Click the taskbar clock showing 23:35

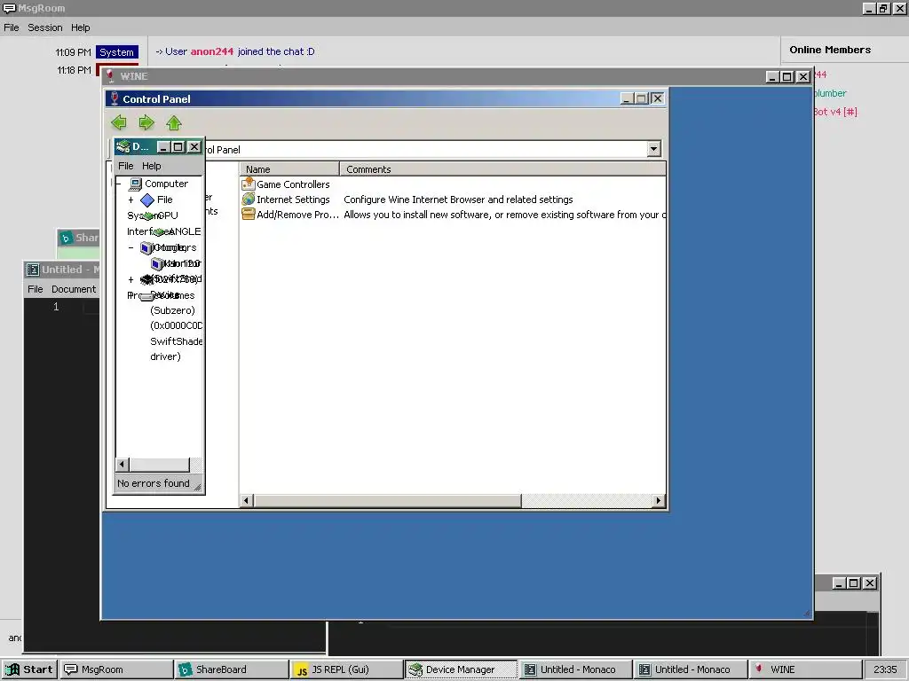(x=885, y=669)
